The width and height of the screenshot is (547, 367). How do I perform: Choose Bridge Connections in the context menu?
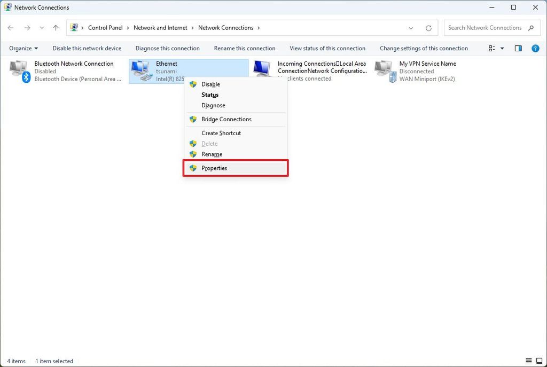click(x=226, y=119)
